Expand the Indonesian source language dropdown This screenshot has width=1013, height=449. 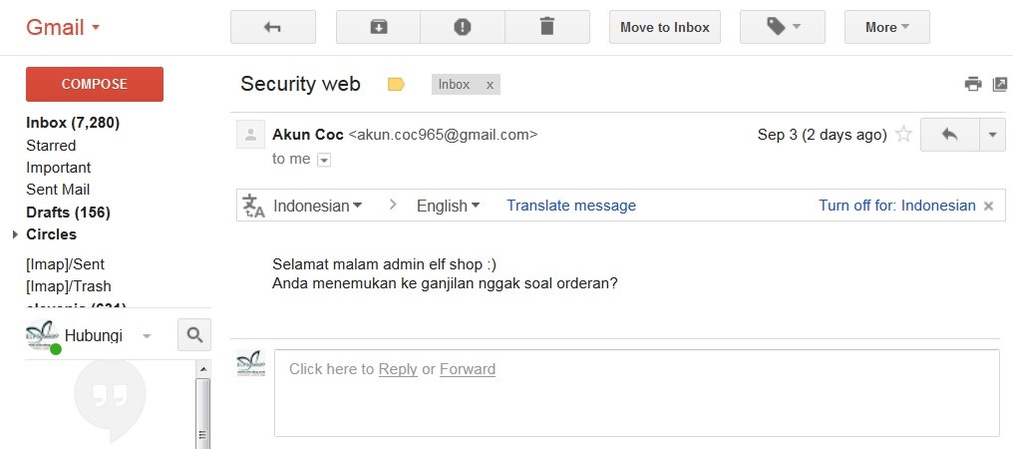317,206
